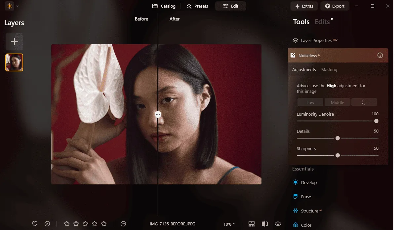Open the zoom level dropdown showing 10%
Screen dimensions: 396x230
pyautogui.click(x=229, y=224)
